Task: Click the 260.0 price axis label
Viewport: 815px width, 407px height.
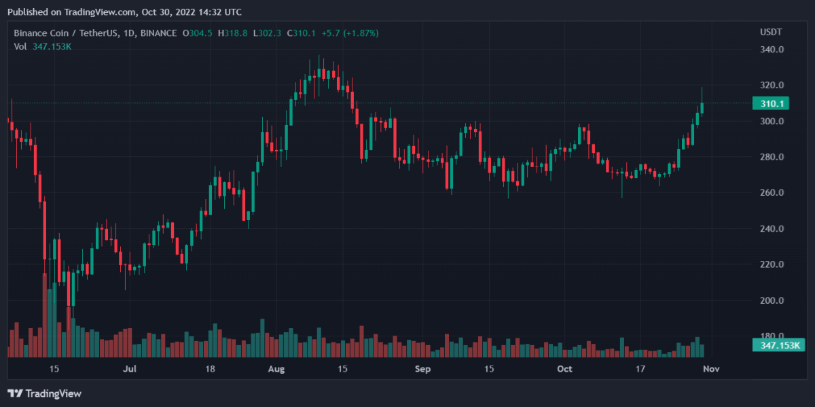Action: tap(774, 193)
